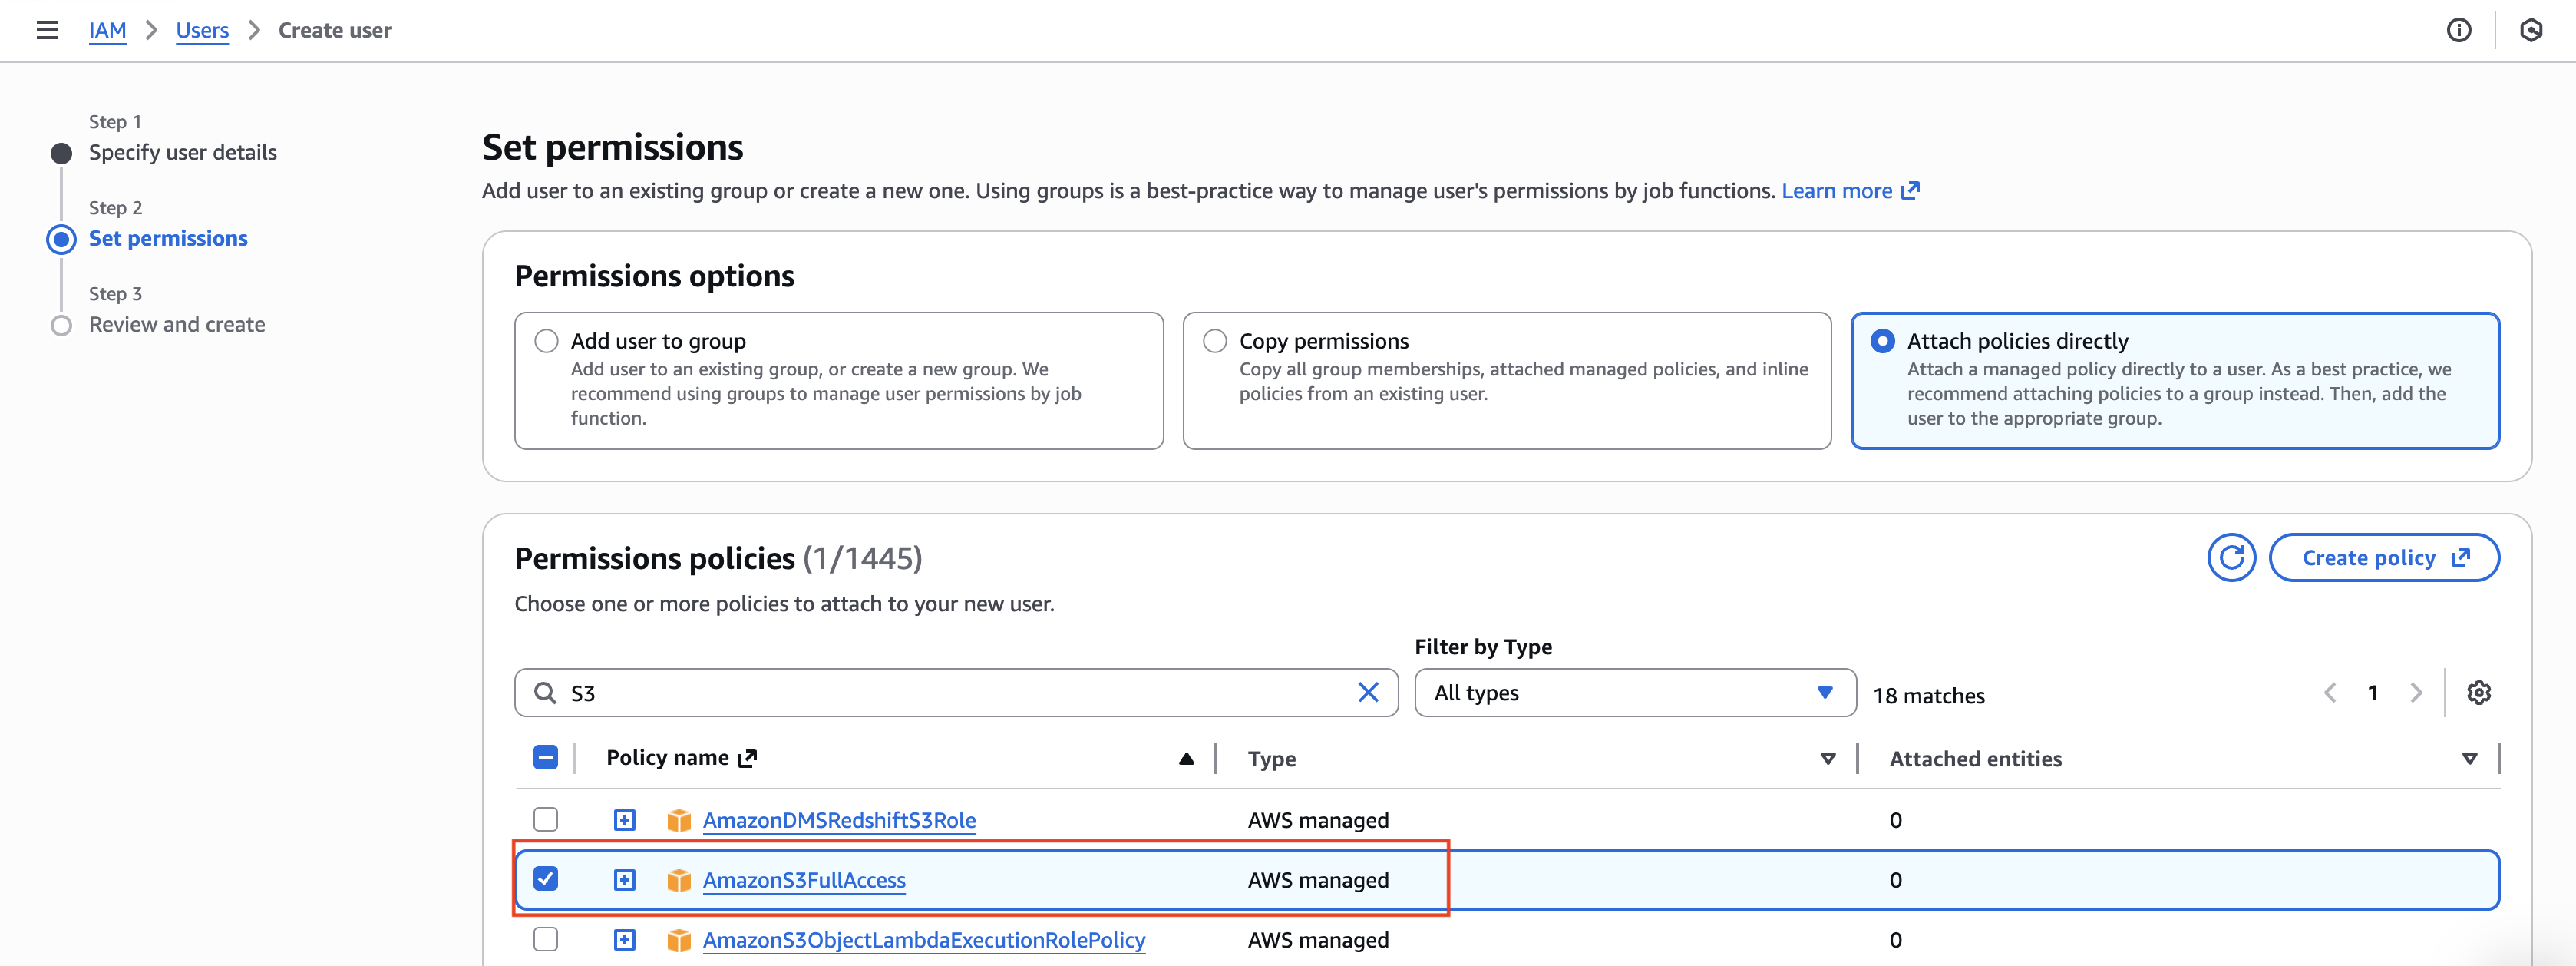Check the AmazonDMSRedshiftS3Role policy checkbox
Image resolution: width=2576 pixels, height=966 pixels.
(x=545, y=820)
